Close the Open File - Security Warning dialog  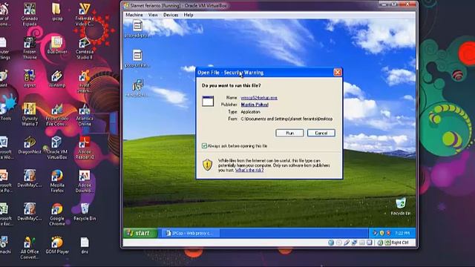337,73
